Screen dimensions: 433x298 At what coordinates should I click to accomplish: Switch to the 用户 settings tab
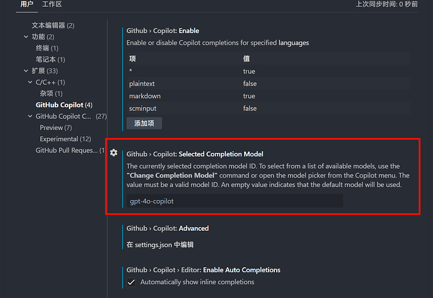27,4
